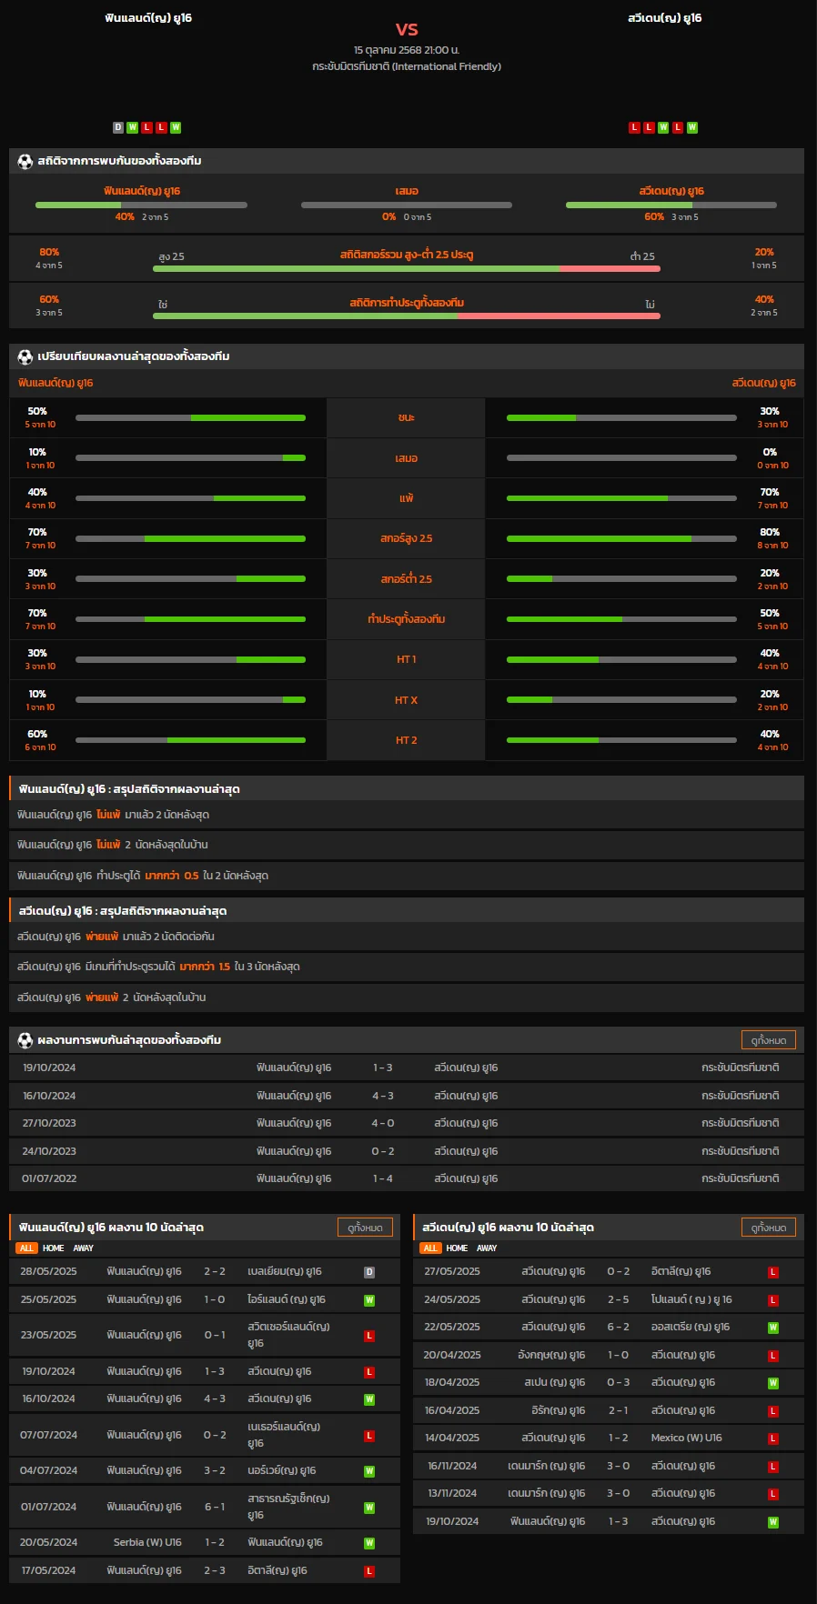Click the gray D form badge under Finland's name

(118, 127)
